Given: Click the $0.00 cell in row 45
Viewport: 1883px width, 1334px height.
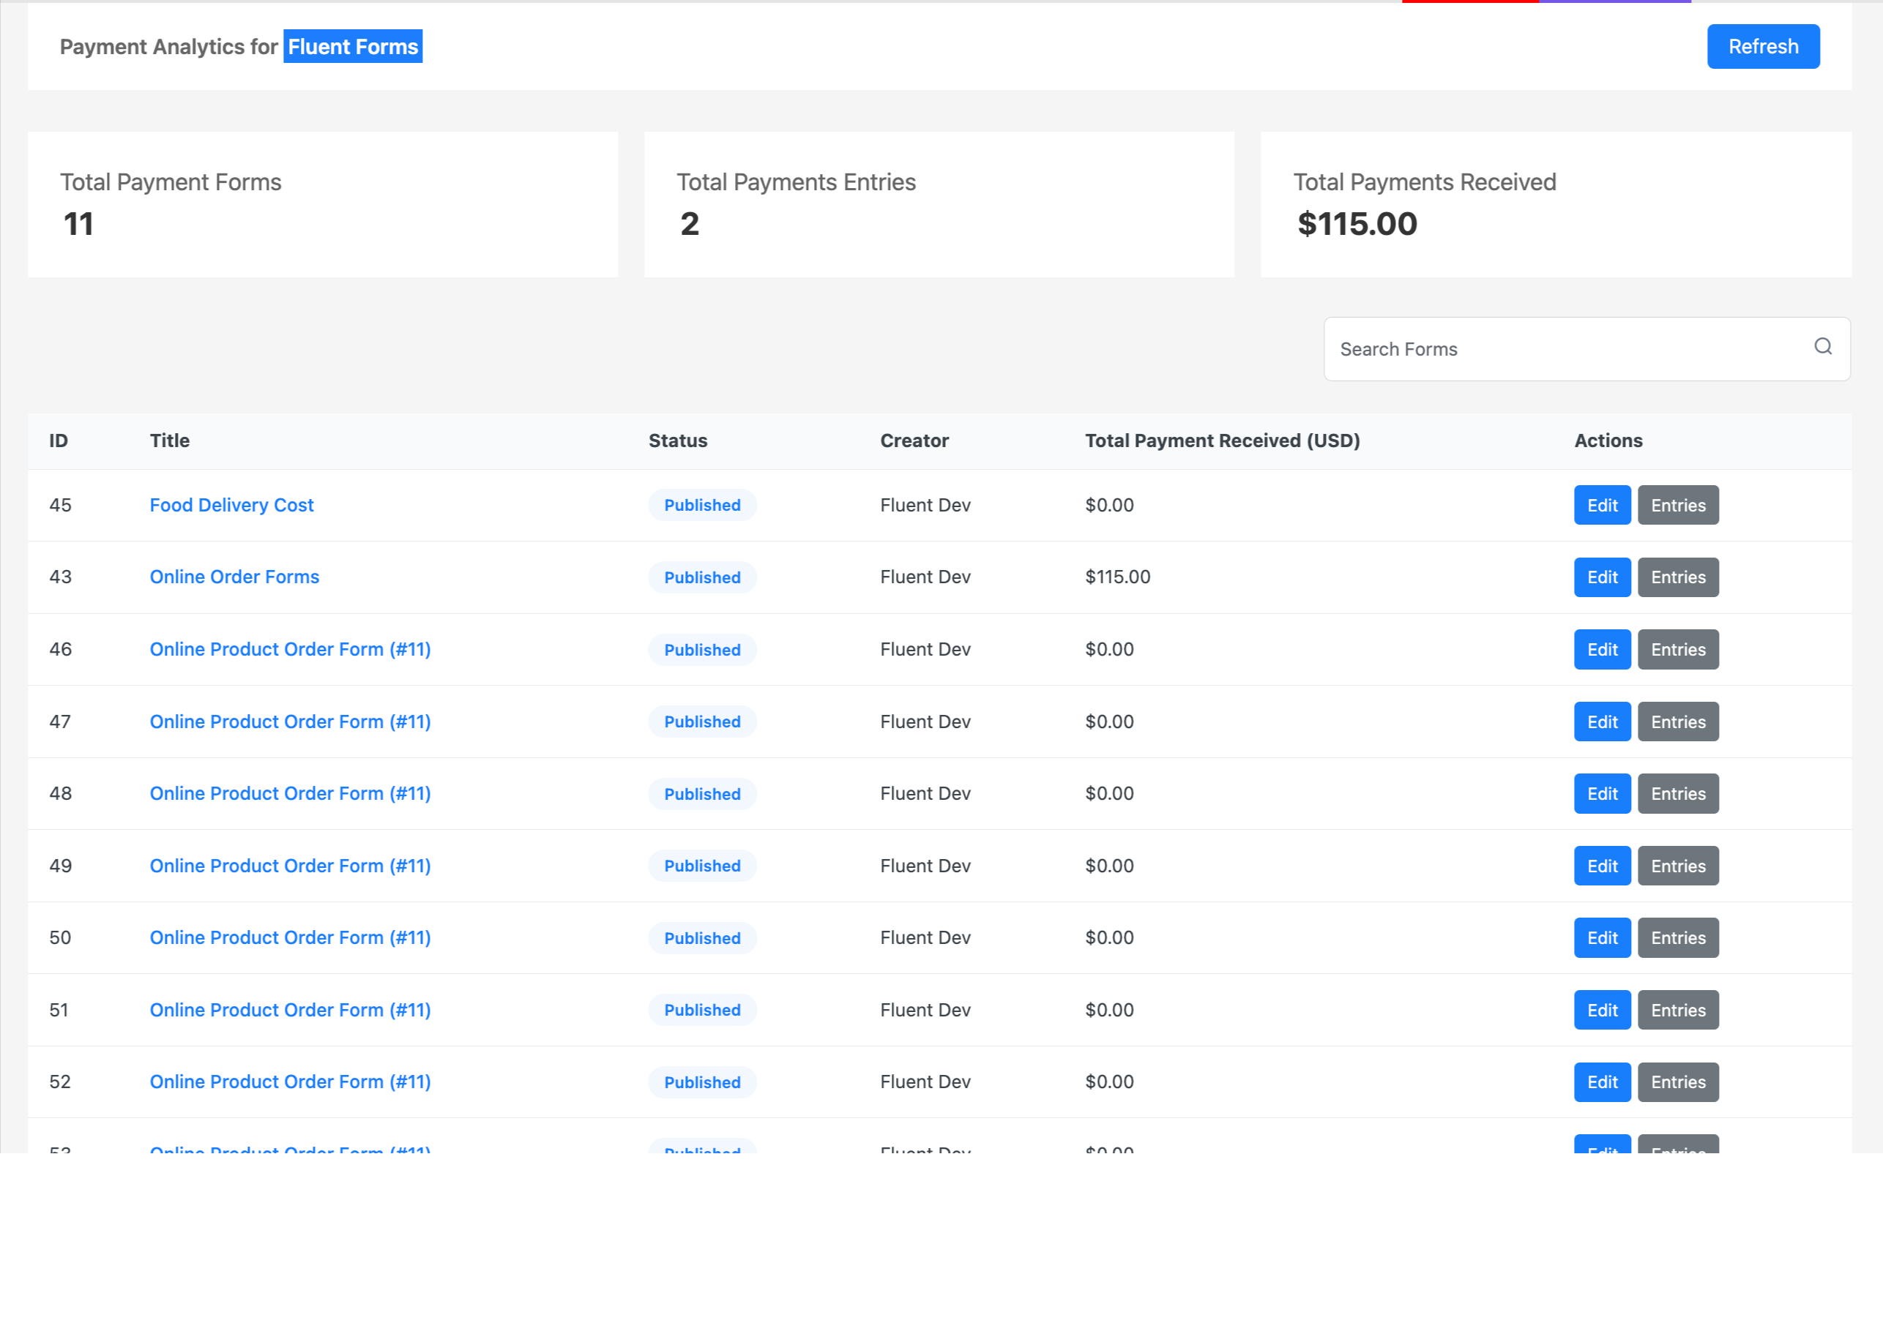Looking at the screenshot, I should click(1108, 505).
